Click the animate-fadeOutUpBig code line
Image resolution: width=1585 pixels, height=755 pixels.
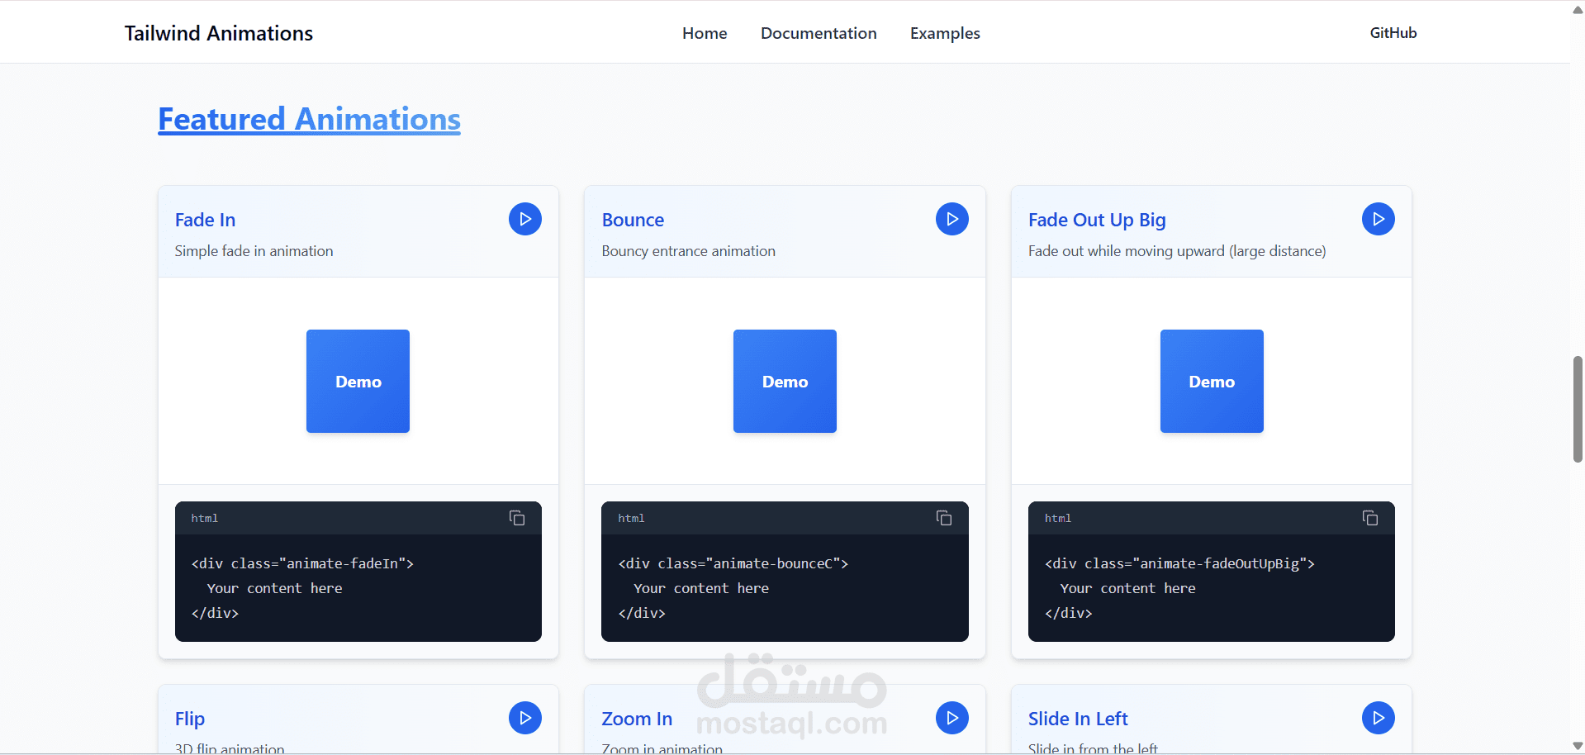(1179, 563)
